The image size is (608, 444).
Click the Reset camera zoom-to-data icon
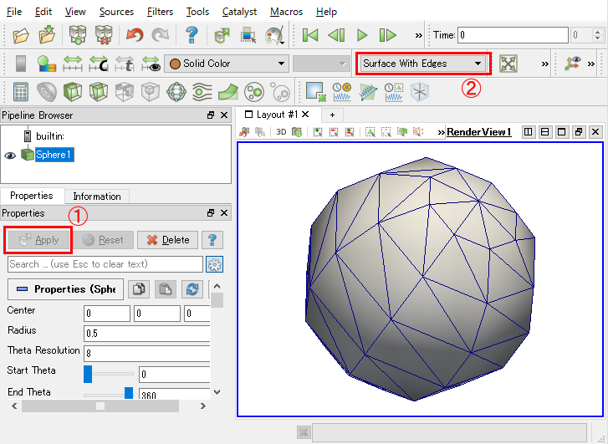508,64
